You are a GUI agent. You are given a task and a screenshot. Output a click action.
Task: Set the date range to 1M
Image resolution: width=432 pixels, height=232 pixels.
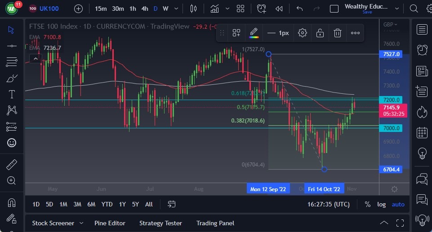tap(63, 204)
